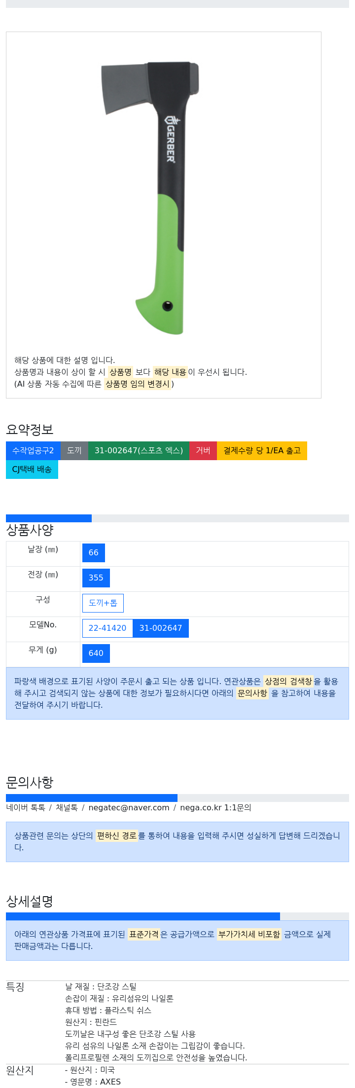
Task: Click the CJ택배 배송 shipping badge
Action: [32, 470]
